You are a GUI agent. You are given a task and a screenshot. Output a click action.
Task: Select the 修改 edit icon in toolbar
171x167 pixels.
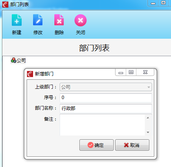(38, 20)
